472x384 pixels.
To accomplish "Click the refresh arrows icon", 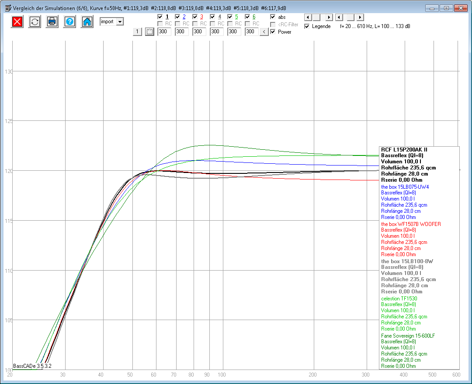I will 35,22.
